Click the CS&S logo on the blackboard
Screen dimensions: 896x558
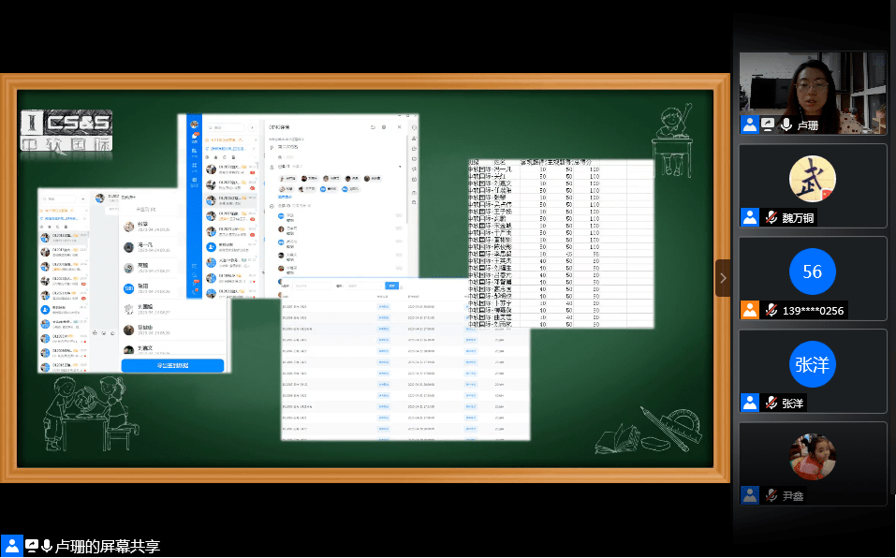(66, 130)
